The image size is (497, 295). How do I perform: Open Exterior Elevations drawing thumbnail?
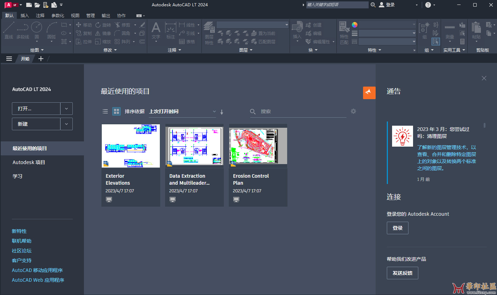tap(131, 146)
